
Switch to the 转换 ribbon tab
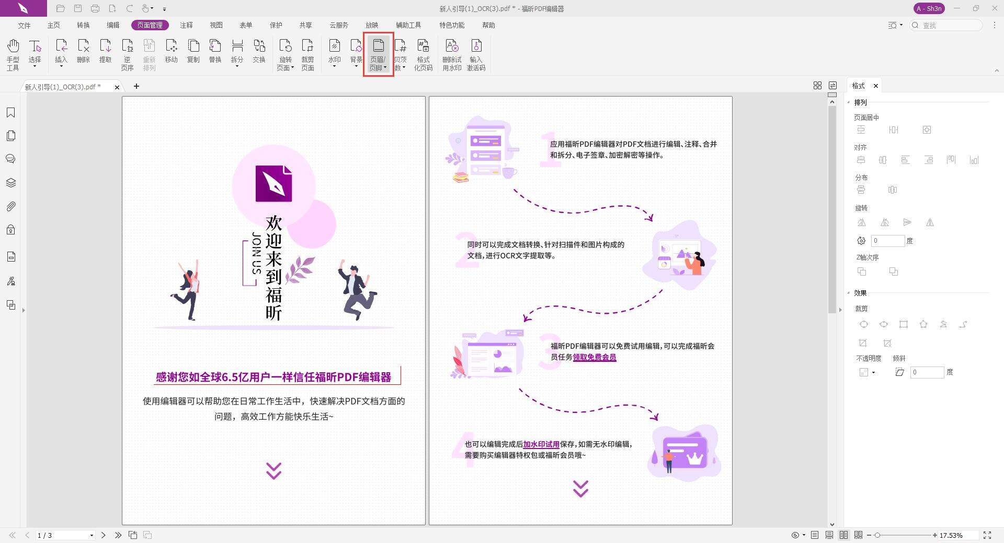(x=83, y=25)
